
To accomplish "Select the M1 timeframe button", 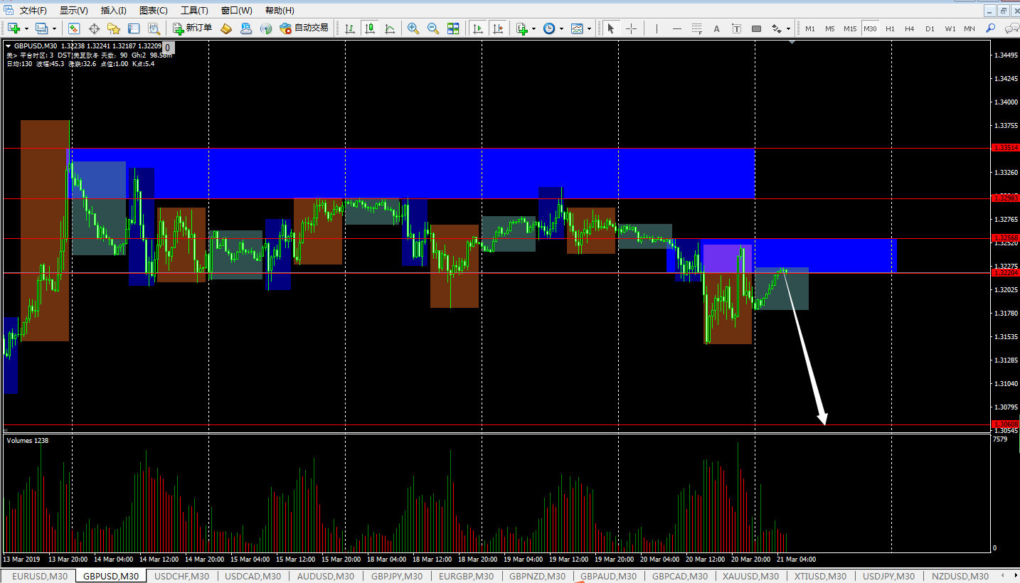I will pyautogui.click(x=810, y=28).
